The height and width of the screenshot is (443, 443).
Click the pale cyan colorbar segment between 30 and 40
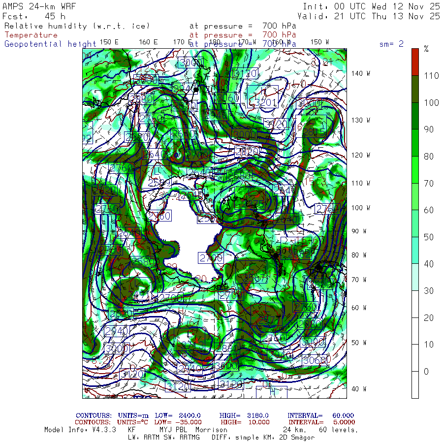(415, 277)
